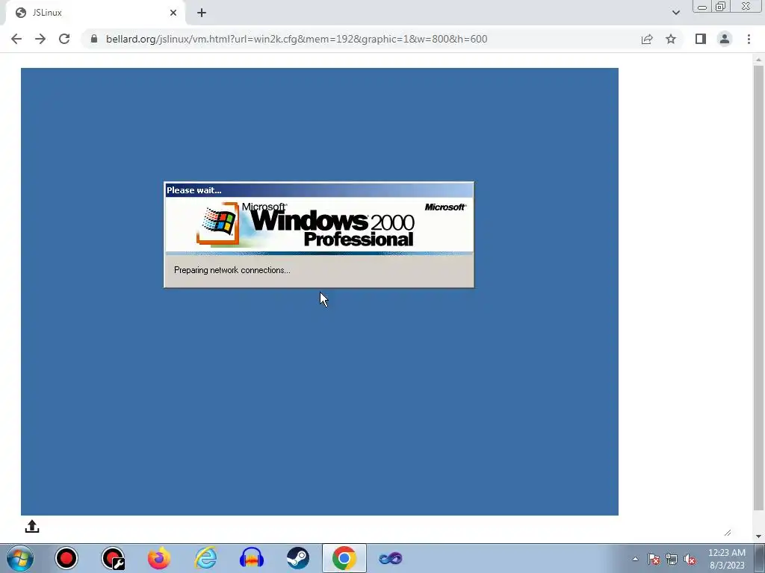This screenshot has height=573, width=765.
Task: Open Audacity from the taskbar
Action: click(x=252, y=558)
